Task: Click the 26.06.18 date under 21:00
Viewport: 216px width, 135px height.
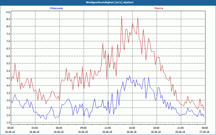Action: (x=180, y=132)
